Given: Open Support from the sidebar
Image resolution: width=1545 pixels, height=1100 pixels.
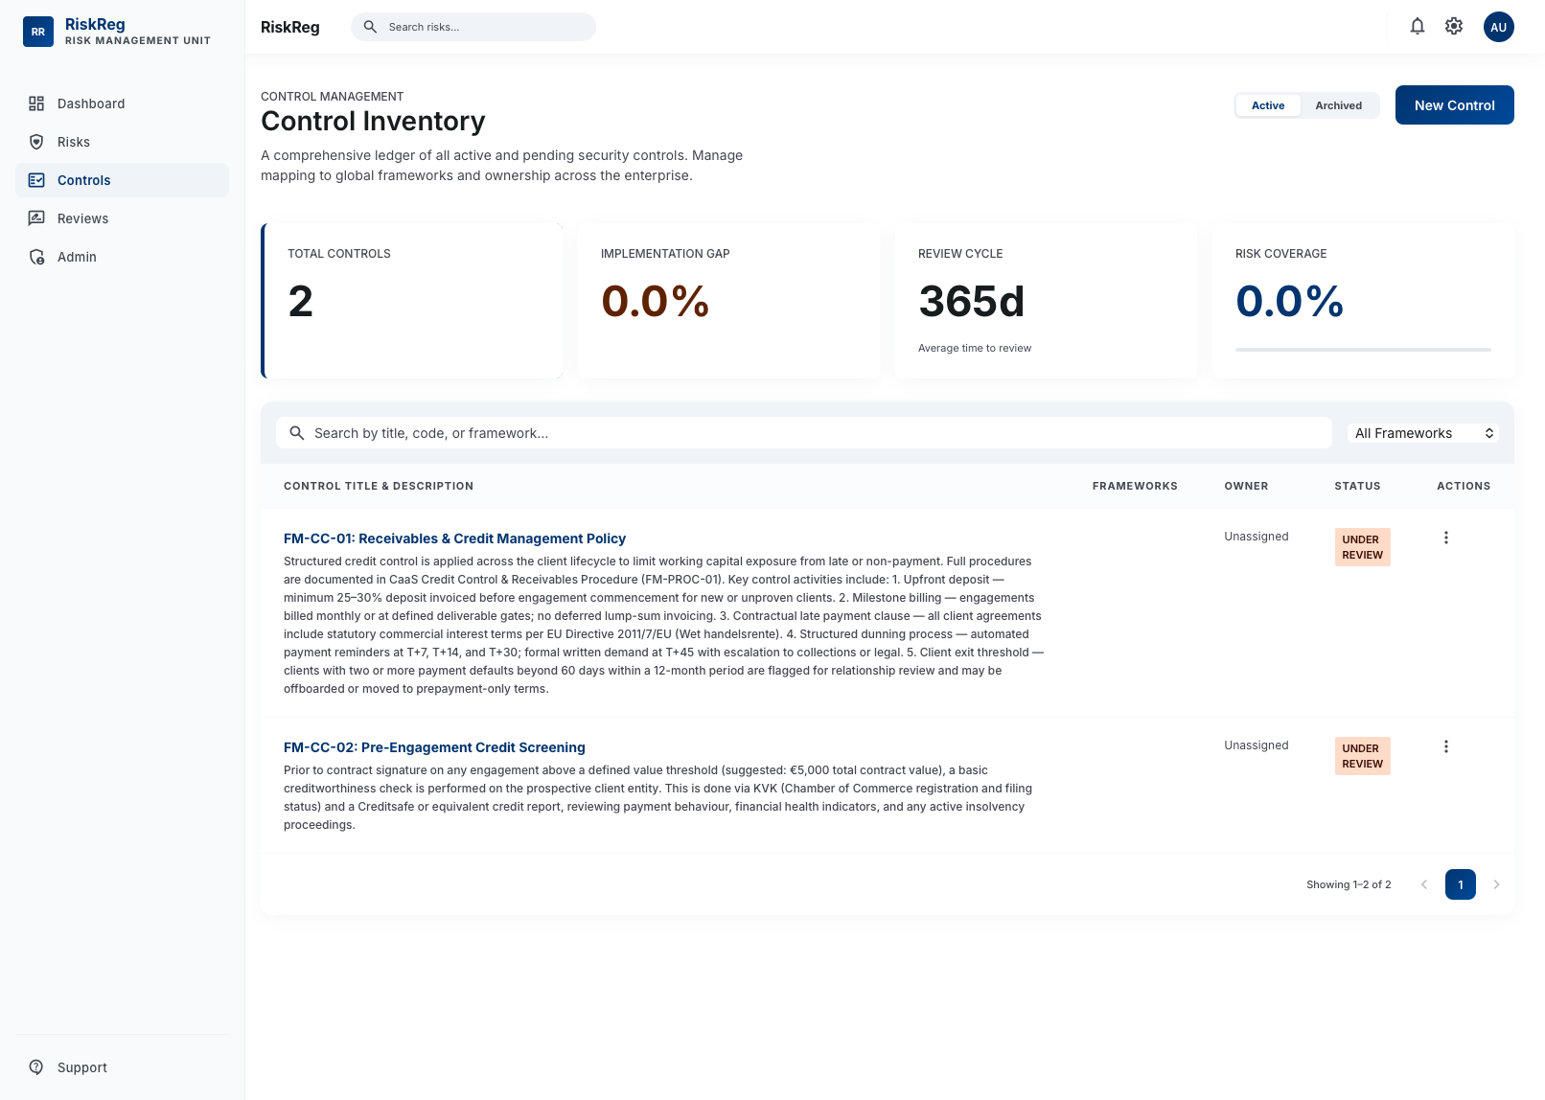Looking at the screenshot, I should click(x=81, y=1066).
